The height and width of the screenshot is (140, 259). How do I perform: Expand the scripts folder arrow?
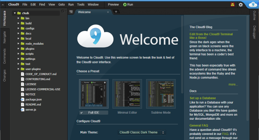(18, 54)
